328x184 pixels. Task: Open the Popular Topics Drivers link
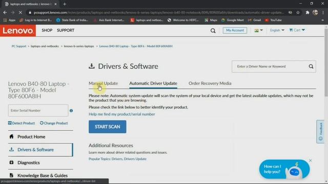coord(117,159)
